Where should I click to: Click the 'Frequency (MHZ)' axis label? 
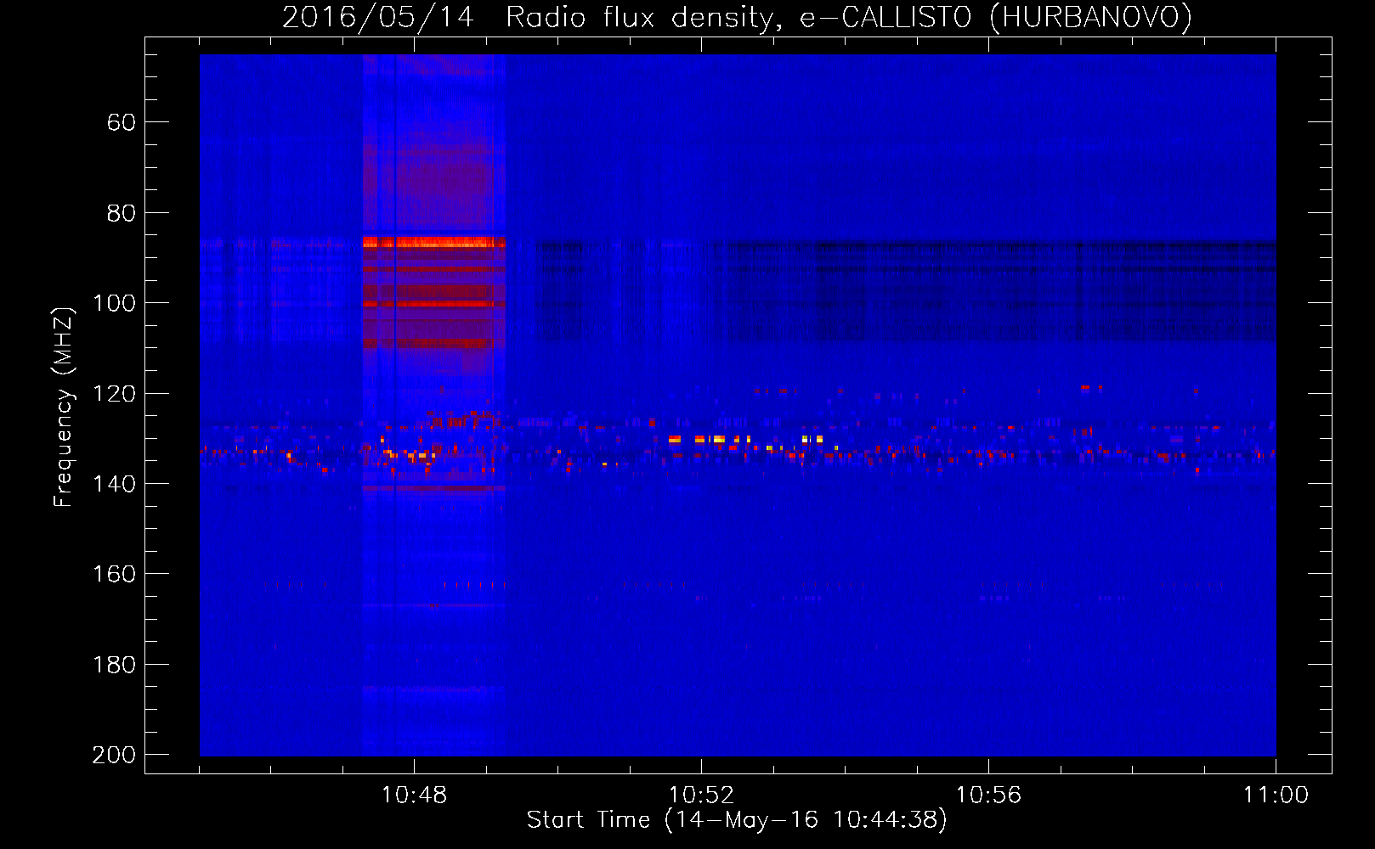[64, 407]
